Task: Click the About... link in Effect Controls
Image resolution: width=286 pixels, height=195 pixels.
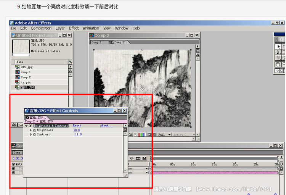Action: [x=106, y=126]
